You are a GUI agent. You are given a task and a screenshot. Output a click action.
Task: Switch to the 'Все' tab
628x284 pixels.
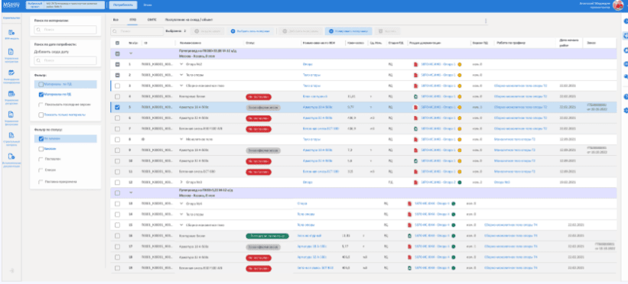116,19
